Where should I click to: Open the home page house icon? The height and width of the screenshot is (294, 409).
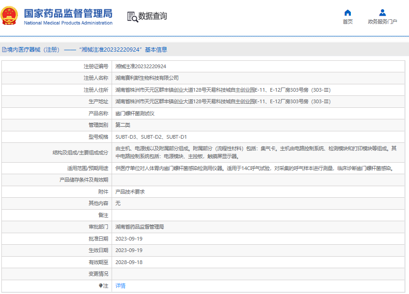pos(348,12)
